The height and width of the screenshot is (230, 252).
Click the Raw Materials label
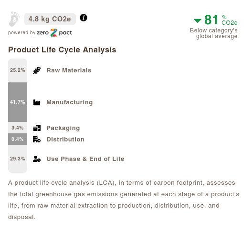coord(69,70)
